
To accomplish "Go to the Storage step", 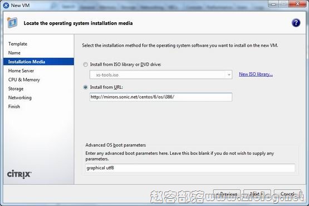I will (x=16, y=89).
